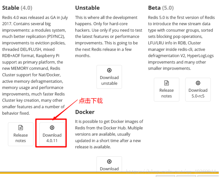
Task: Click the red '点击下载' annotation text
Action: coord(91,100)
